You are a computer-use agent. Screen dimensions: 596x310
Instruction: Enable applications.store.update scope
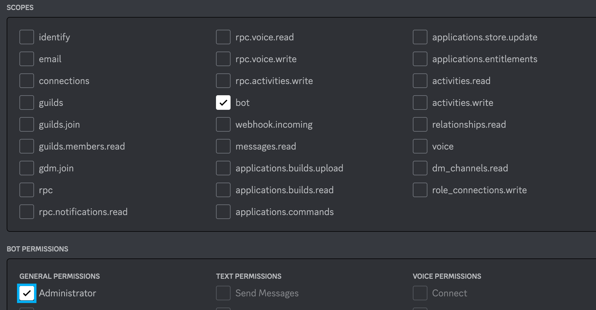coord(420,37)
